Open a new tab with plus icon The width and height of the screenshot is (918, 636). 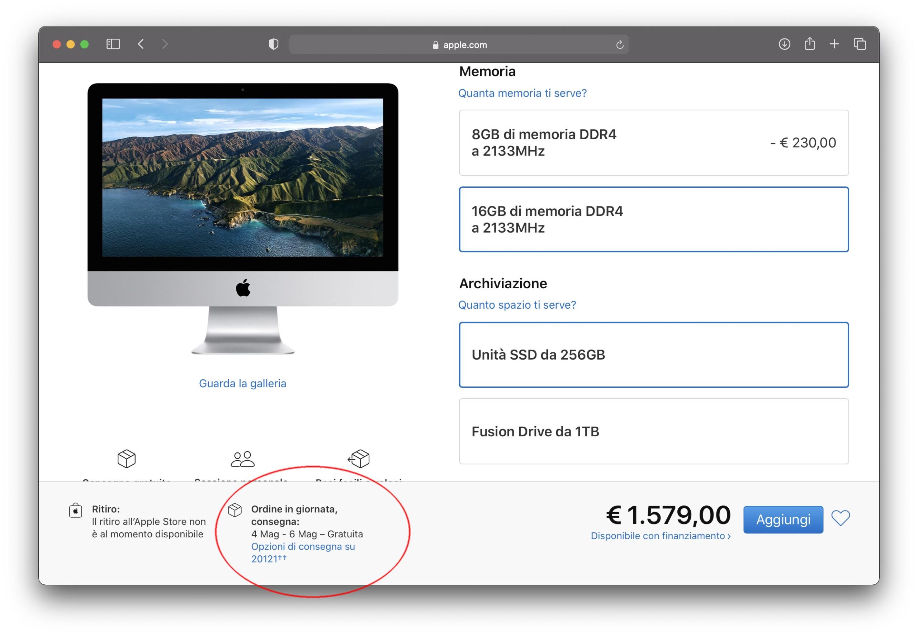tap(834, 44)
